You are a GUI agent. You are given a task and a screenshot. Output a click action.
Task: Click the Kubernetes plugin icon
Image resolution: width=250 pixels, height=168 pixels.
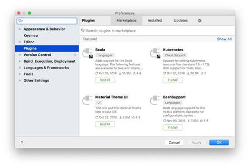click(155, 53)
